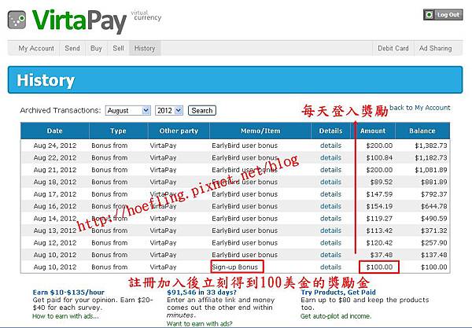Click the Aug 24, 2012 date cell

tap(55, 146)
